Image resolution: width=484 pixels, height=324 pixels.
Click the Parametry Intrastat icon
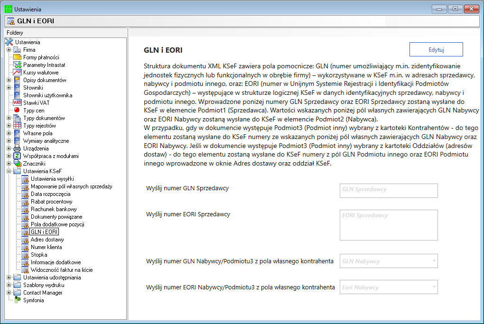pyautogui.click(x=18, y=65)
